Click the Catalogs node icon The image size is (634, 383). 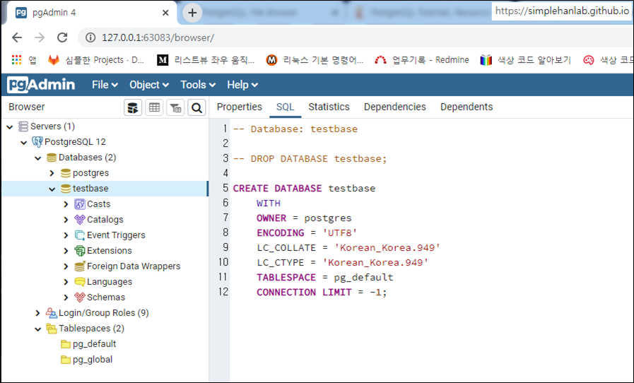[80, 220]
